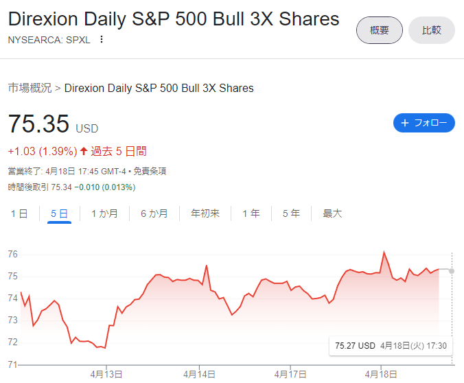Select the 比較 button

[x=432, y=30]
